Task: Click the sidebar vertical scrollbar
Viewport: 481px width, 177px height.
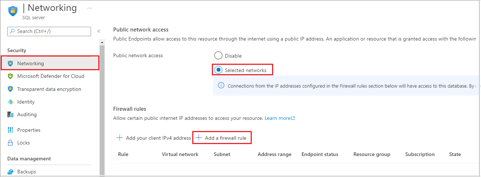Action: click(102, 109)
